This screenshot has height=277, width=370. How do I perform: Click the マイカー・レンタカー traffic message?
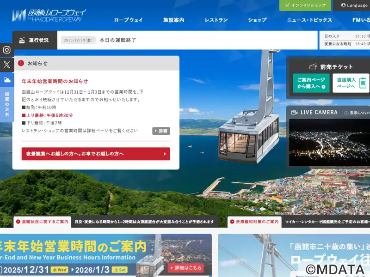point(327,222)
